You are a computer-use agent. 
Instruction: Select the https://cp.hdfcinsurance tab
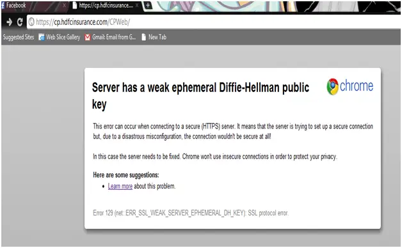[105, 6]
